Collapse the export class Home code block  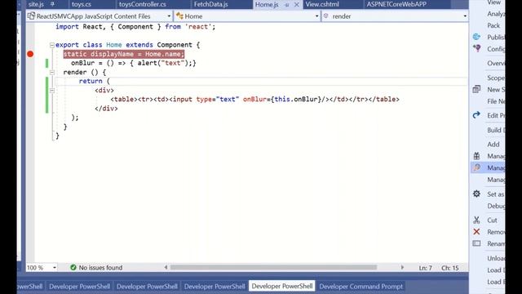point(52,45)
